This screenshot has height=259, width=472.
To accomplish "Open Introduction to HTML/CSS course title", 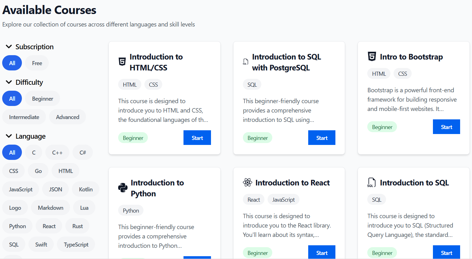I will pos(156,62).
